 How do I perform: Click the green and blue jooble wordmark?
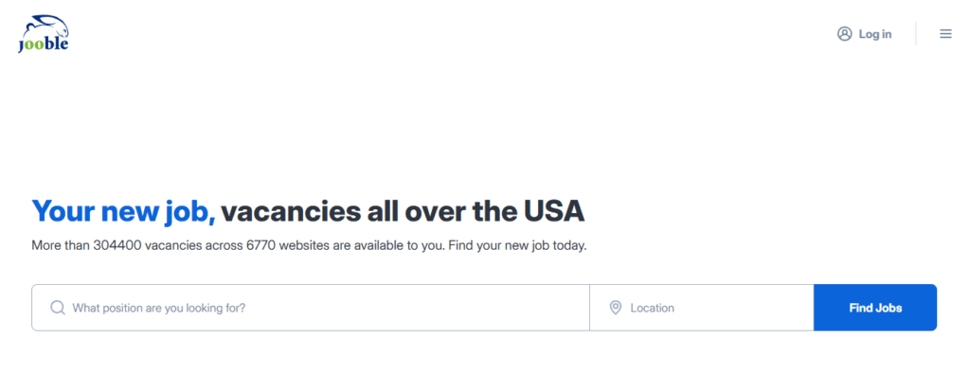[x=44, y=44]
